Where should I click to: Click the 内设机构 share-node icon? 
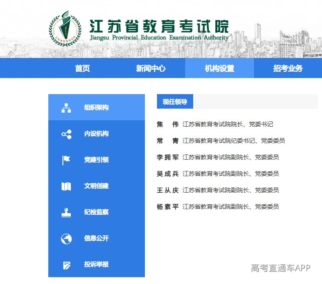point(66,134)
